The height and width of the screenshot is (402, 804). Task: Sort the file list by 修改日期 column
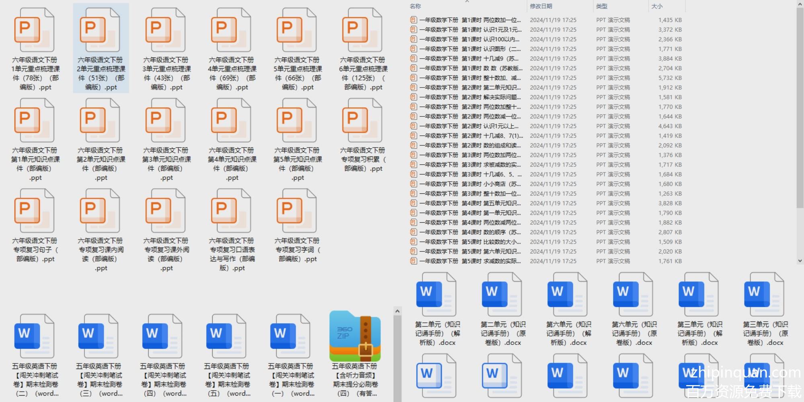click(x=541, y=6)
